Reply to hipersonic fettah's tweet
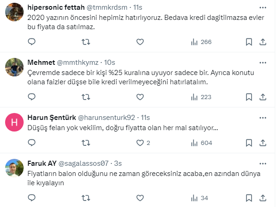Image resolution: width=278 pixels, height=207 pixels. [32, 42]
